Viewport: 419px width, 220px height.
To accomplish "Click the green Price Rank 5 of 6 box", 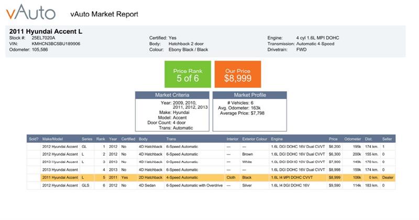I will pos(188,74).
